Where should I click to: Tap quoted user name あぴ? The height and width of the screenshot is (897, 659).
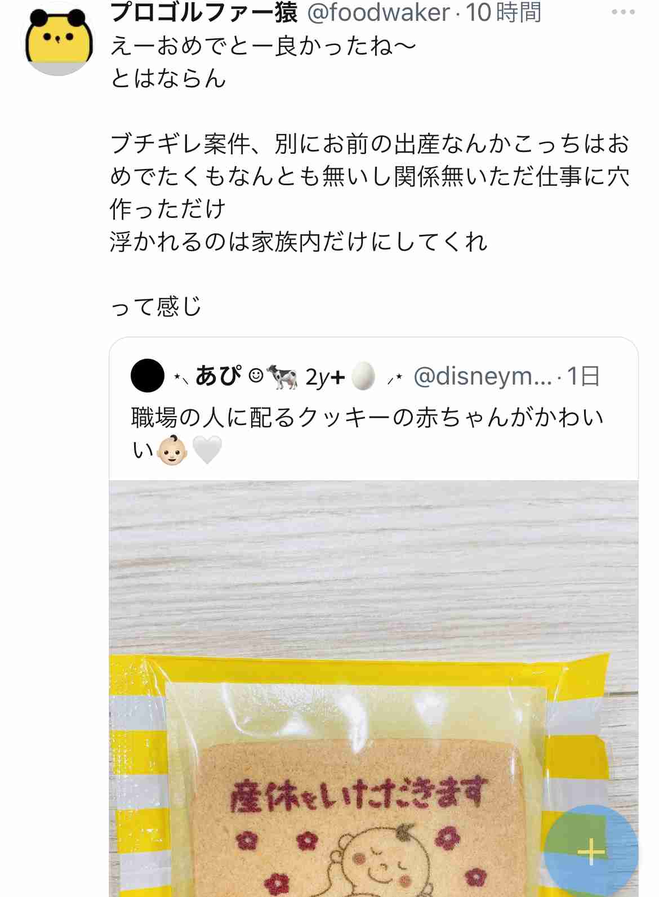219,376
